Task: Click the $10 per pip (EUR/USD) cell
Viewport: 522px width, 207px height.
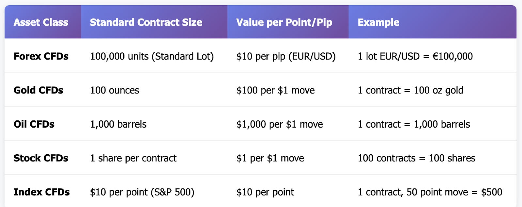Action: [286, 56]
